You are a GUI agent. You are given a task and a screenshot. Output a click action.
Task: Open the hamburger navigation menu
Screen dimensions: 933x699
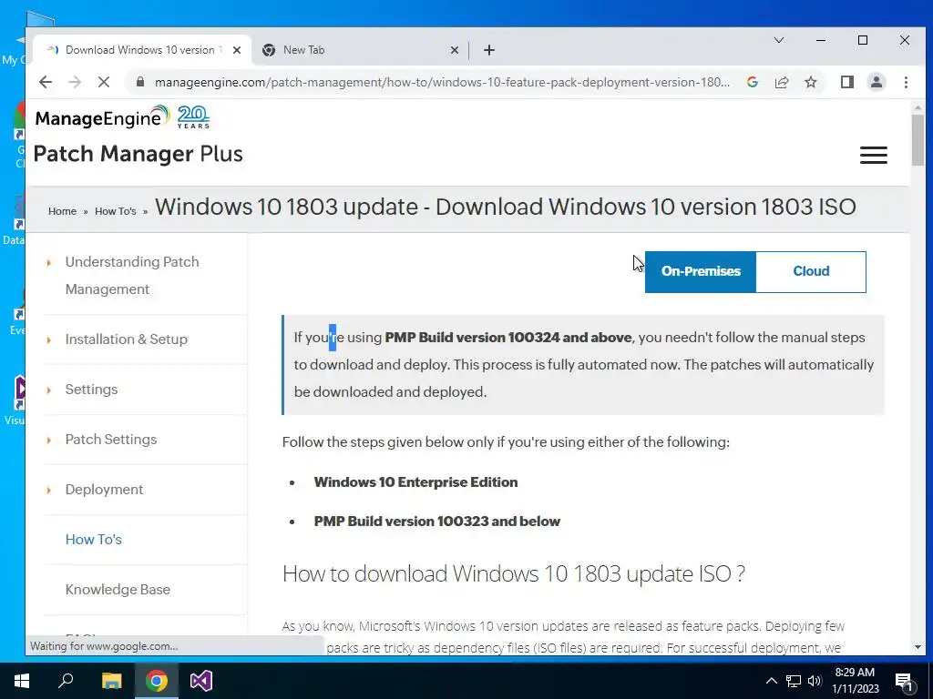pyautogui.click(x=874, y=155)
